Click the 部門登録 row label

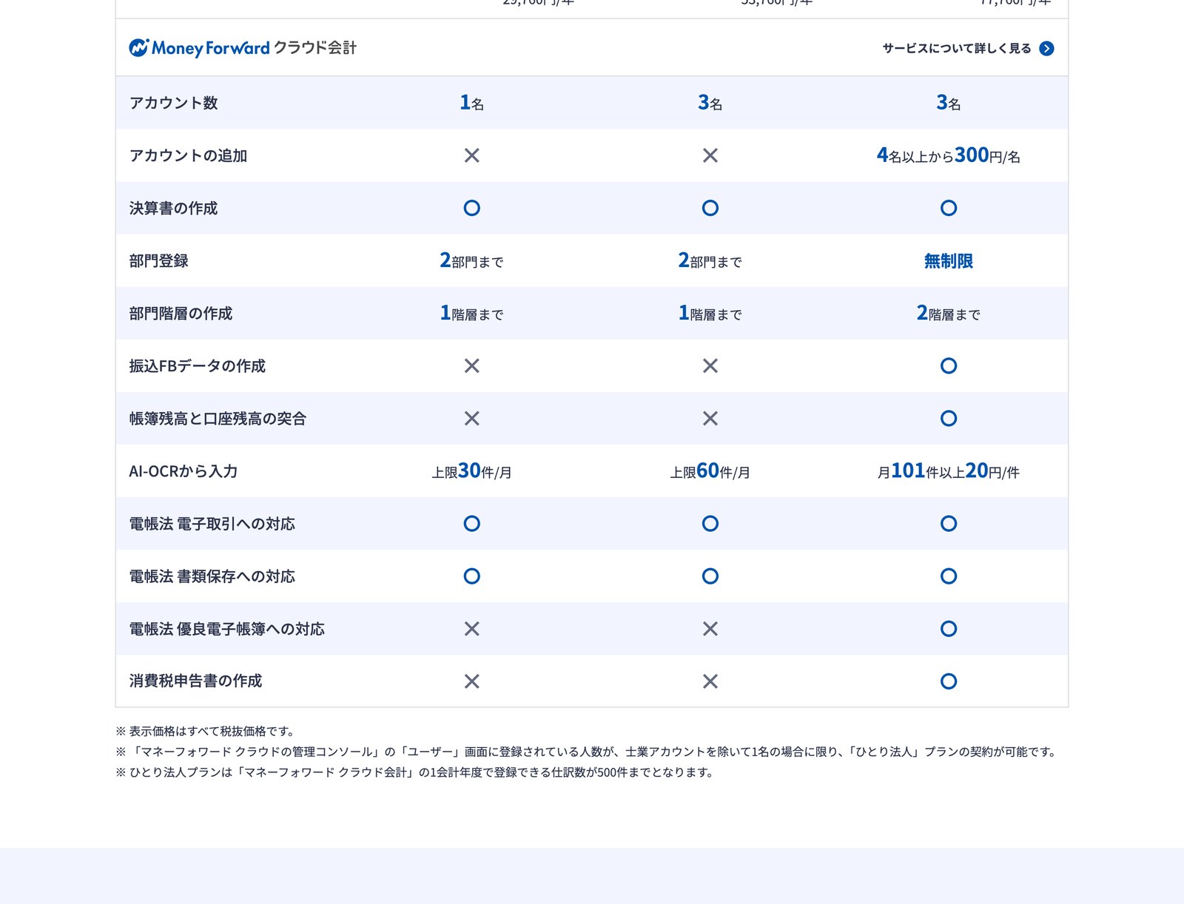tap(158, 261)
